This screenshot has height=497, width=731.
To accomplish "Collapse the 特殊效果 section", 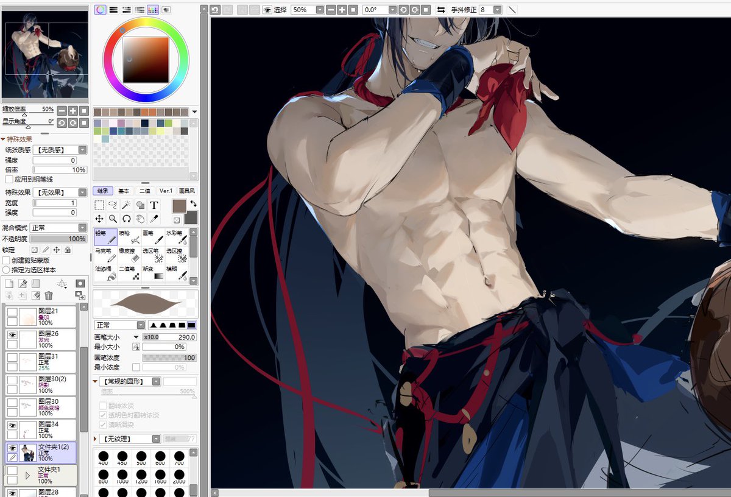I will (3, 139).
